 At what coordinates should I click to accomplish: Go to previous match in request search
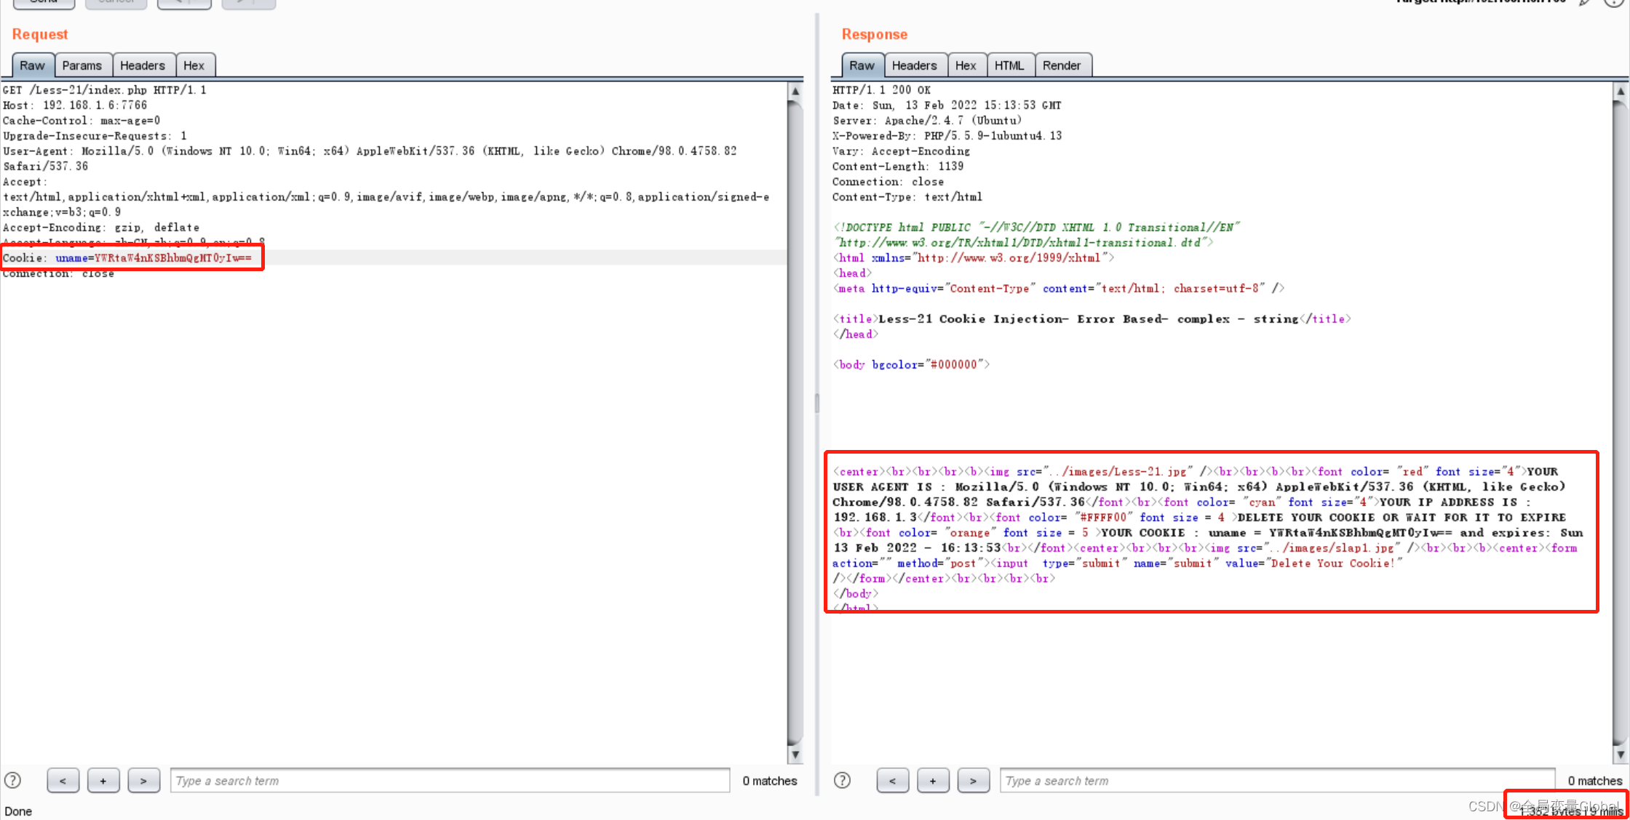coord(63,781)
